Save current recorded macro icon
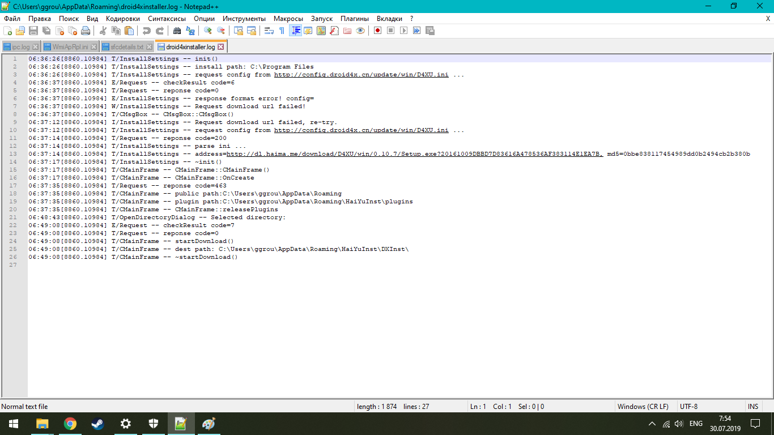Image resolution: width=774 pixels, height=435 pixels. click(x=429, y=31)
